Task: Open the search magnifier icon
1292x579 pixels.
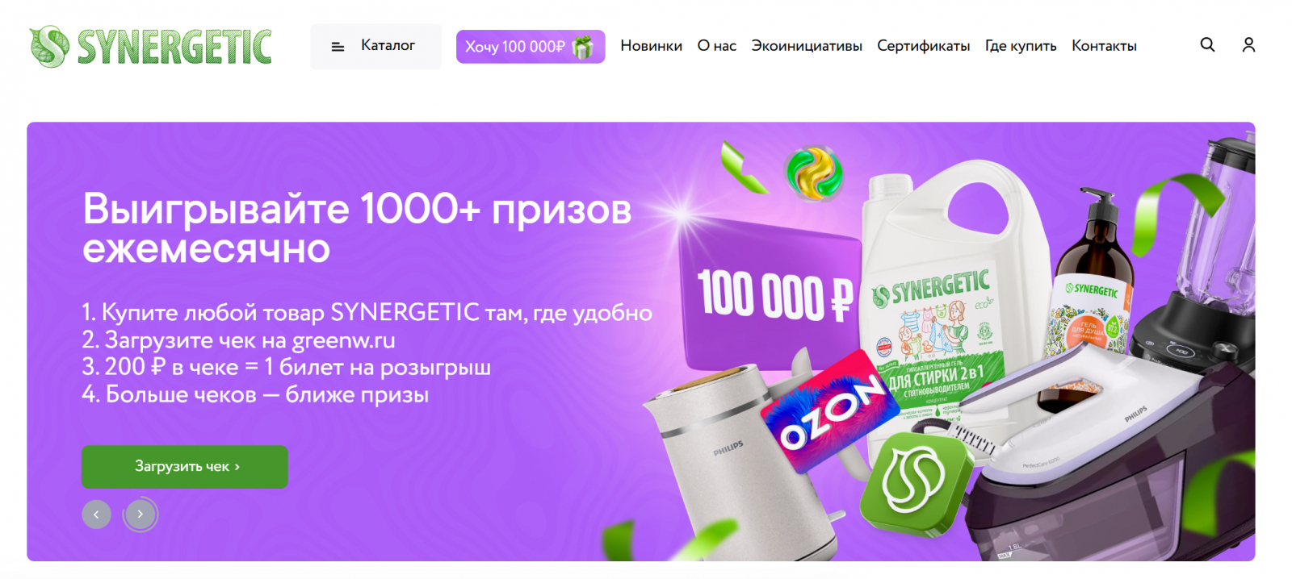Action: point(1207,45)
